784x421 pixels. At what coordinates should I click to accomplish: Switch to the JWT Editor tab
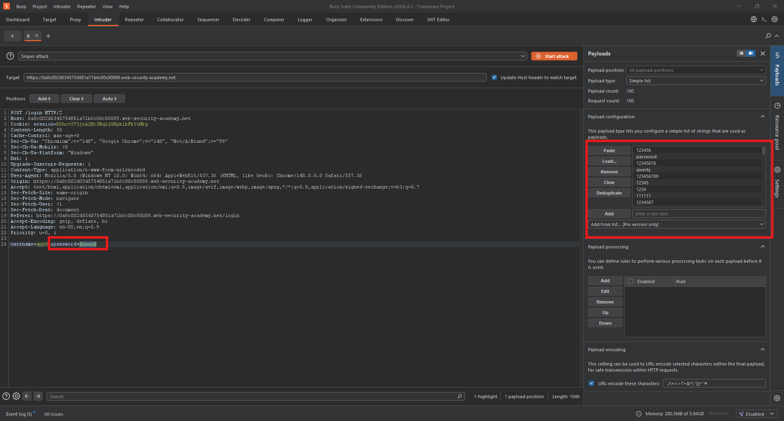438,20
